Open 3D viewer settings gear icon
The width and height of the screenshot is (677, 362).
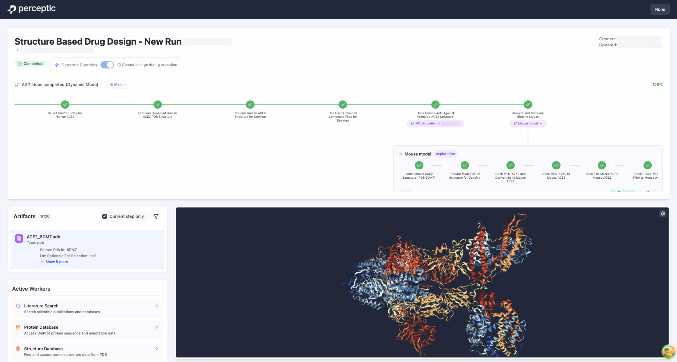[663, 213]
